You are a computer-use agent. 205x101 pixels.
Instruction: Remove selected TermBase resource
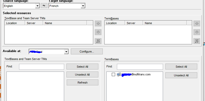[x=197, y=41]
